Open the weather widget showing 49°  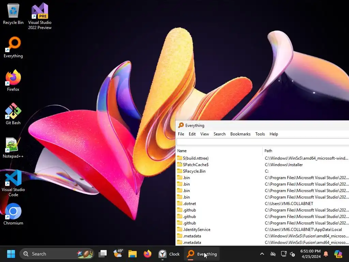[118, 253]
